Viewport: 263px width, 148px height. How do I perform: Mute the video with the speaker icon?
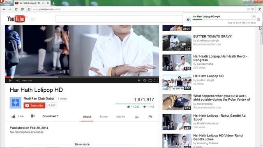(18, 81)
